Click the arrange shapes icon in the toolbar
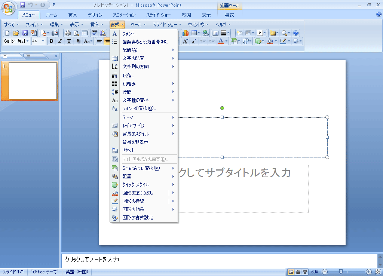 (245, 41)
